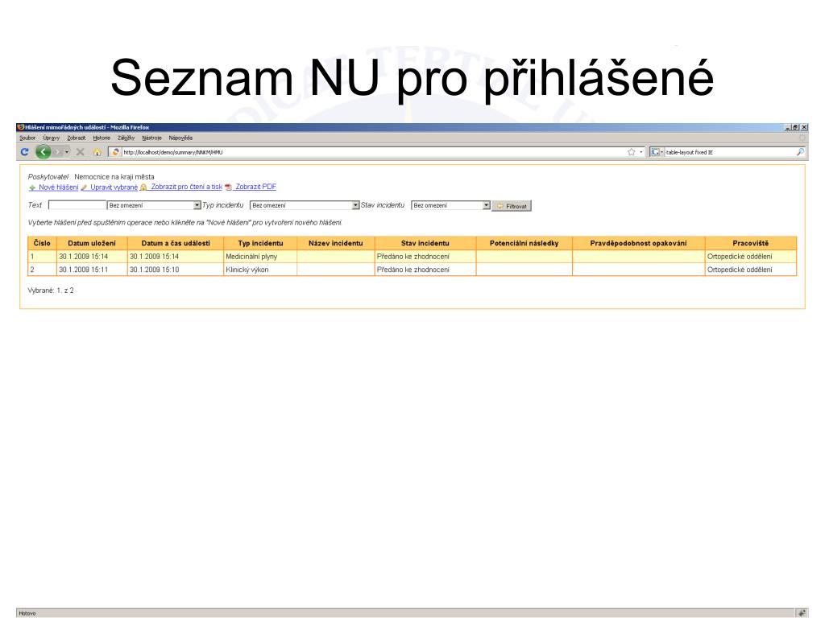
Task: Click the Potenciální následky column header
Action: point(524,243)
